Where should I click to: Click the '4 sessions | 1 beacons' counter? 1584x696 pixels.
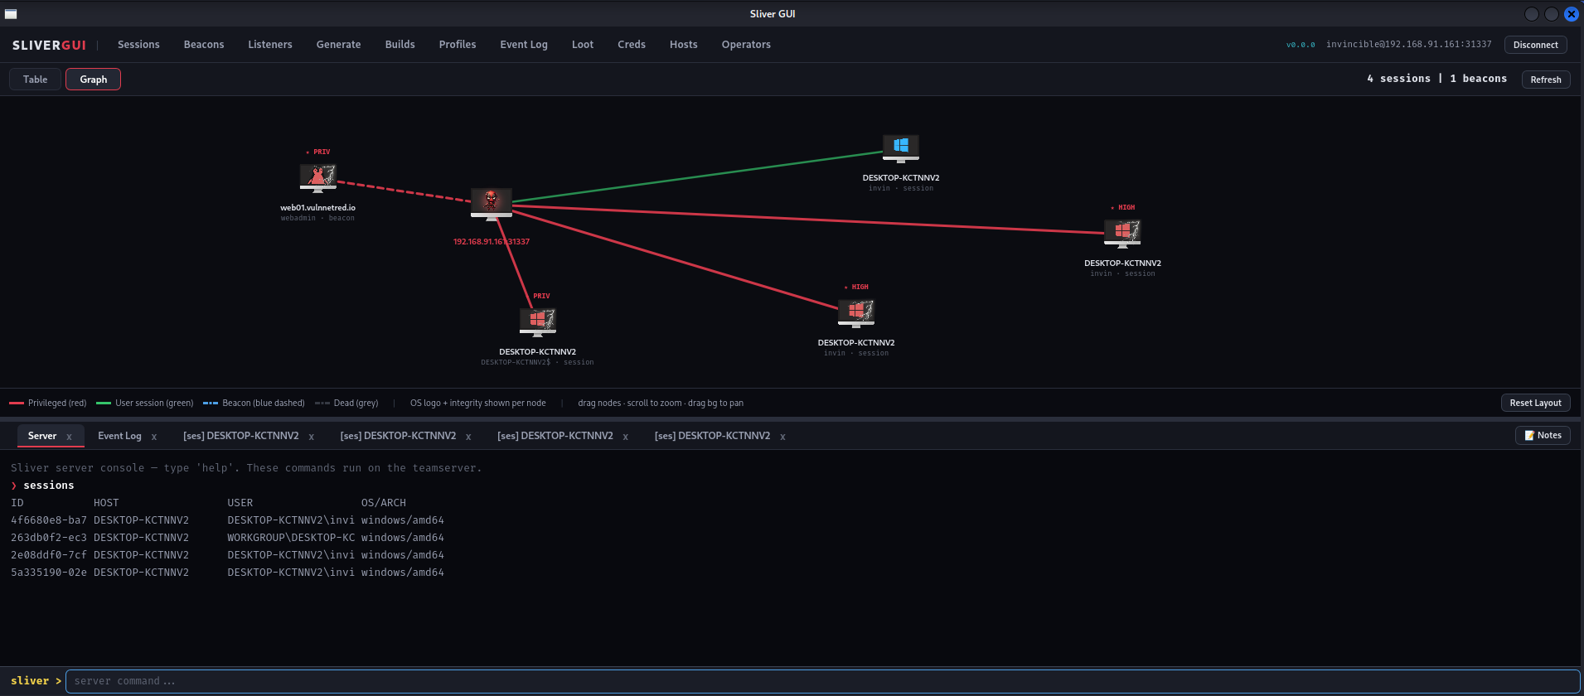click(x=1436, y=79)
